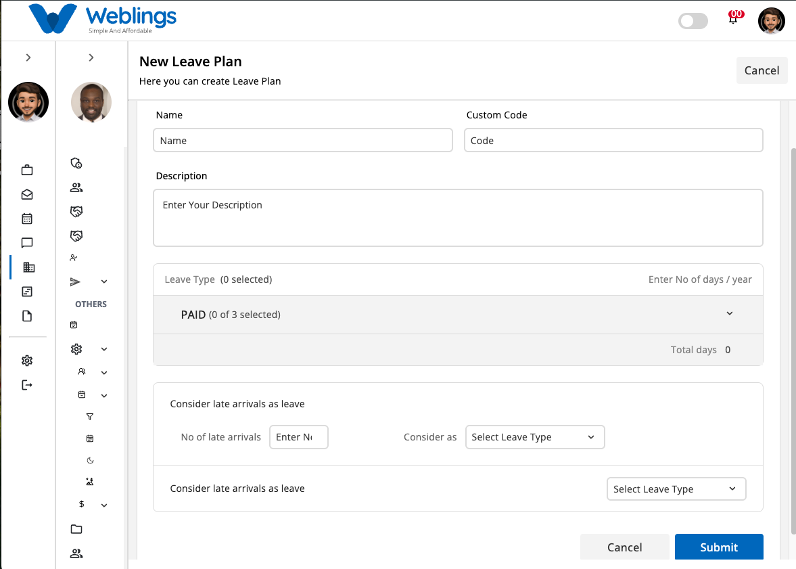Open the blank document file icon
The width and height of the screenshot is (796, 569).
point(27,316)
